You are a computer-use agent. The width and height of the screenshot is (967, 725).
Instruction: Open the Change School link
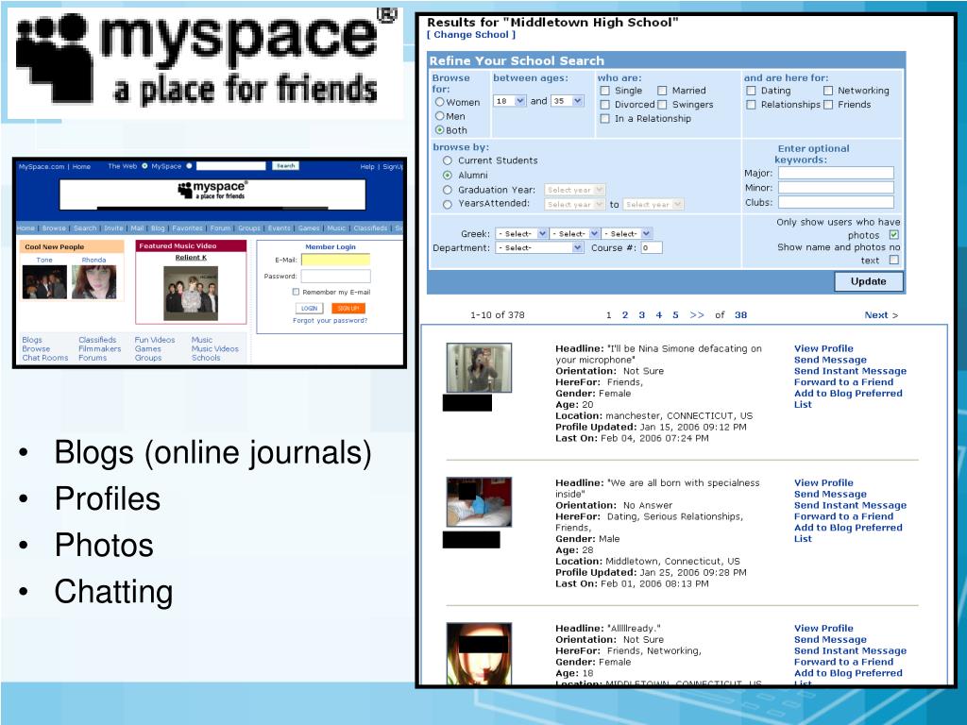click(471, 35)
